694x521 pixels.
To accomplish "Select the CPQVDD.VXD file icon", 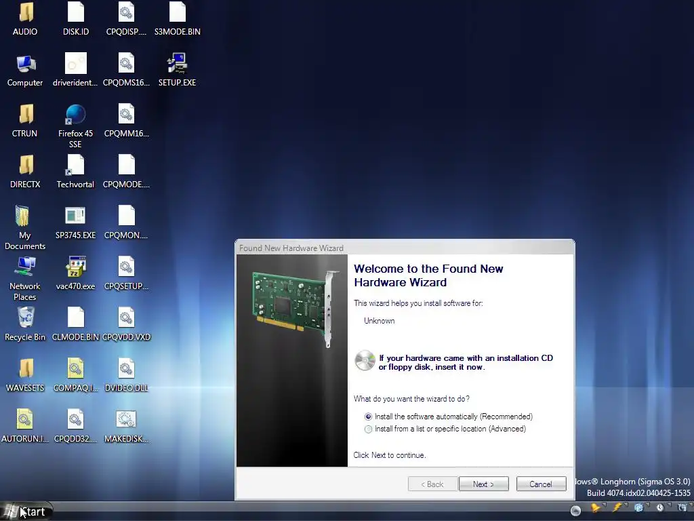I will [126, 318].
